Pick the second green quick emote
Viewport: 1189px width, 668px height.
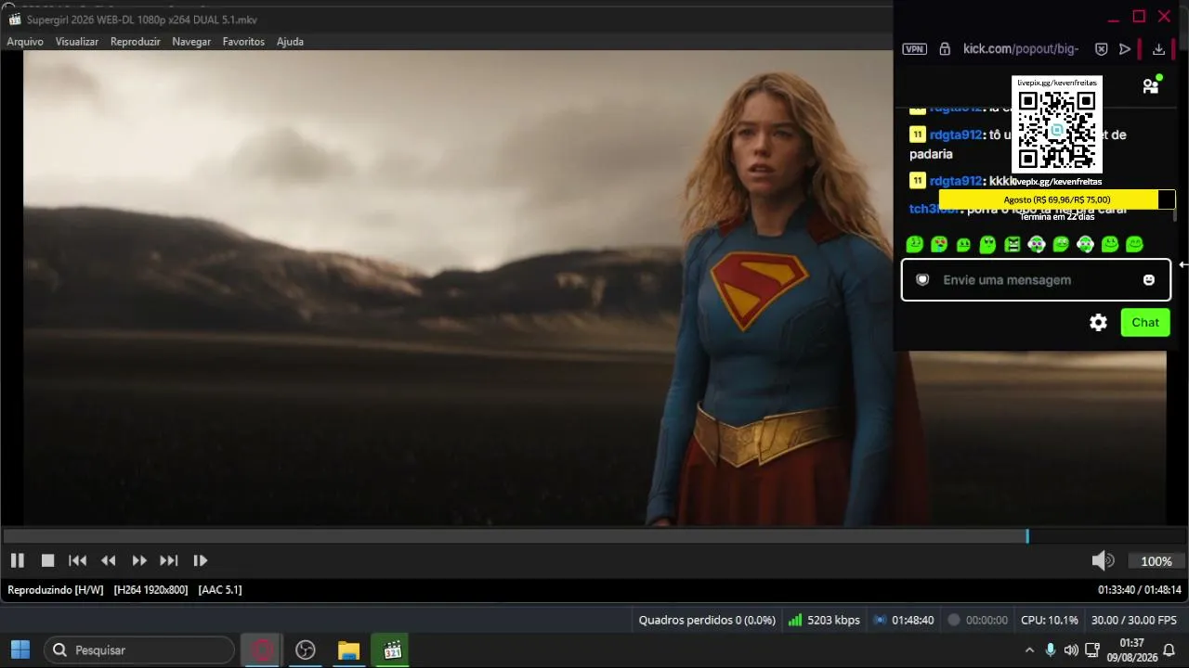(x=939, y=244)
